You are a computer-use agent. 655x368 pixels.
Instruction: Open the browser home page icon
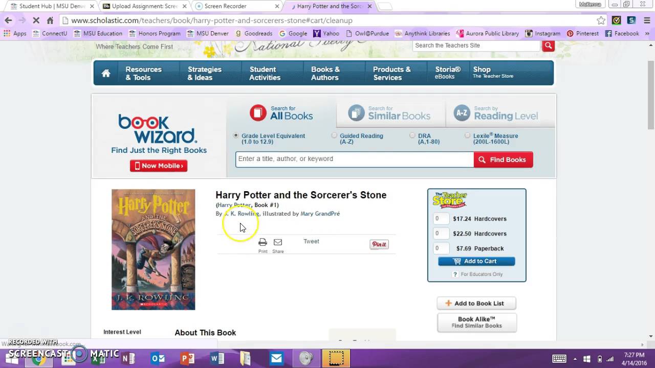(50, 20)
